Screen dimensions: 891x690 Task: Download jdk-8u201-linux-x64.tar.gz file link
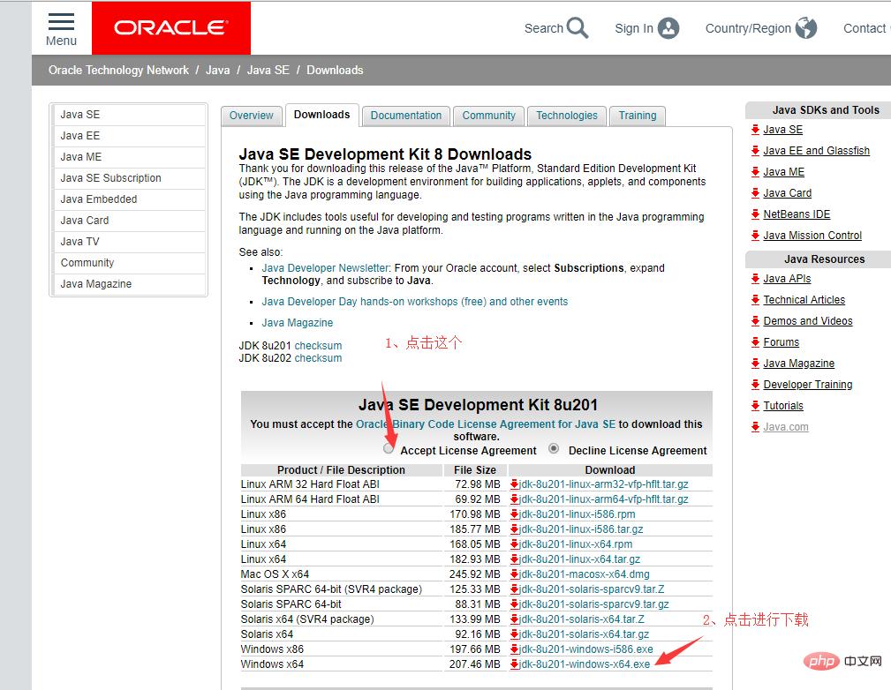coord(579,559)
